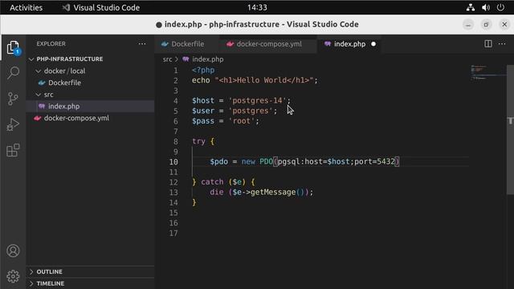Click the EXPLORER panel title
Image resolution: width=514 pixels, height=289 pixels.
(51, 44)
